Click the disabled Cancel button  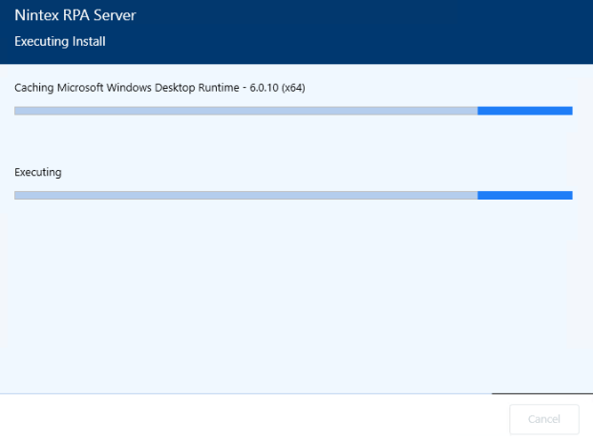(x=544, y=419)
